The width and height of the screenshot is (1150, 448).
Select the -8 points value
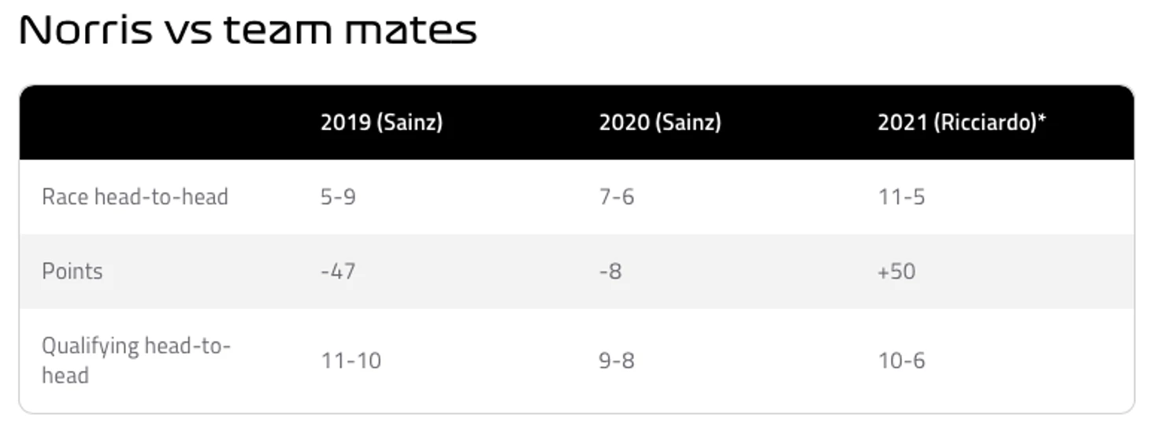coord(610,272)
